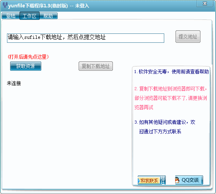Open the 和我联系 contact button

click(x=152, y=180)
